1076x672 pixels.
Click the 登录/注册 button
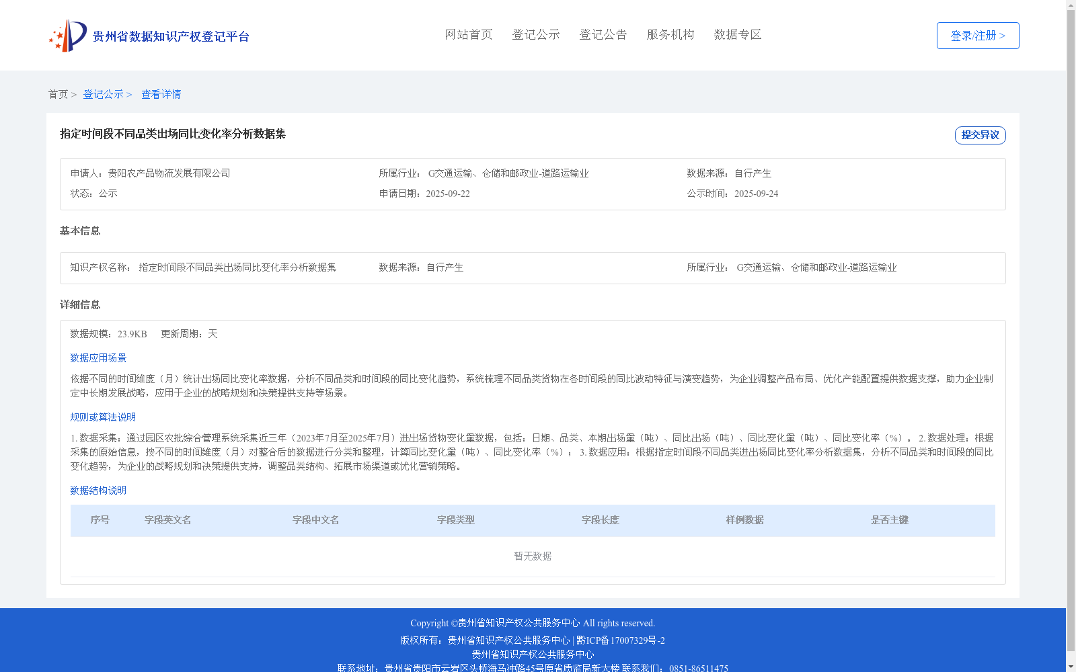(978, 36)
